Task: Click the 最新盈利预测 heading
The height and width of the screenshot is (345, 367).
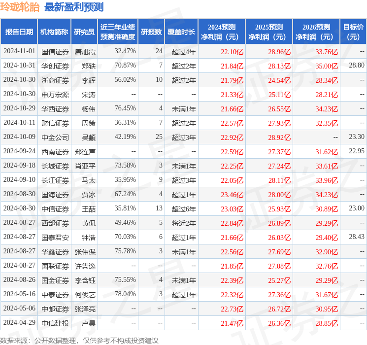Action: (74, 7)
